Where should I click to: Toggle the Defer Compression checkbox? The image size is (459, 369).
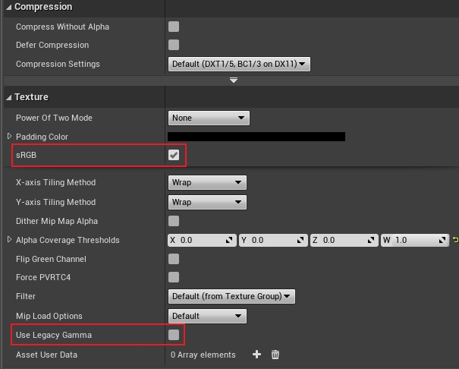pos(174,45)
